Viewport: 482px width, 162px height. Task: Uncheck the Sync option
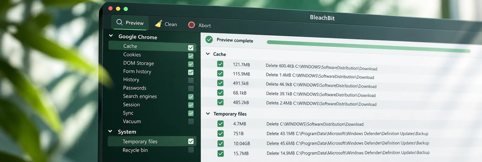coord(191,113)
